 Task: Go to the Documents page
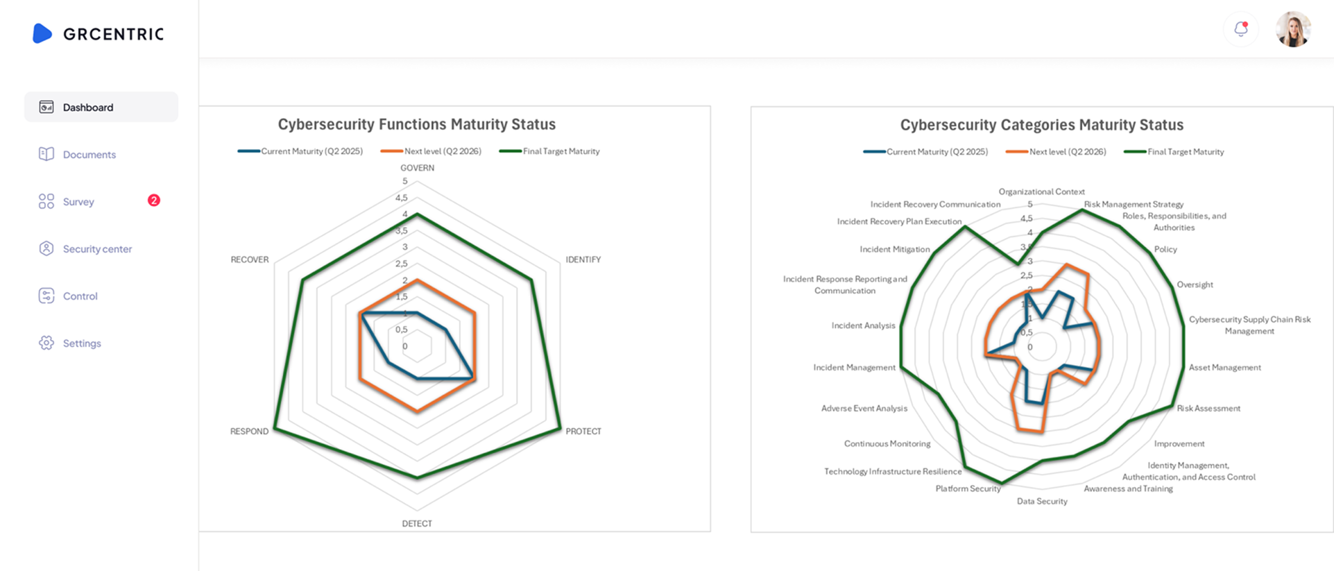tap(89, 155)
